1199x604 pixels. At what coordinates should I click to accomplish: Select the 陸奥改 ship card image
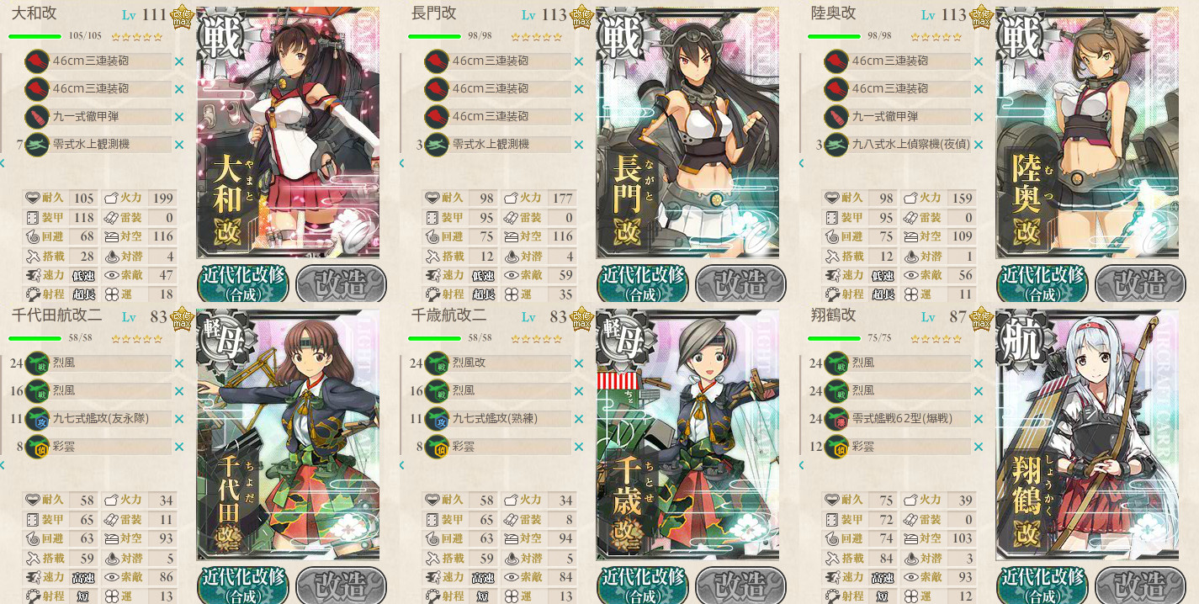pyautogui.click(x=1087, y=133)
